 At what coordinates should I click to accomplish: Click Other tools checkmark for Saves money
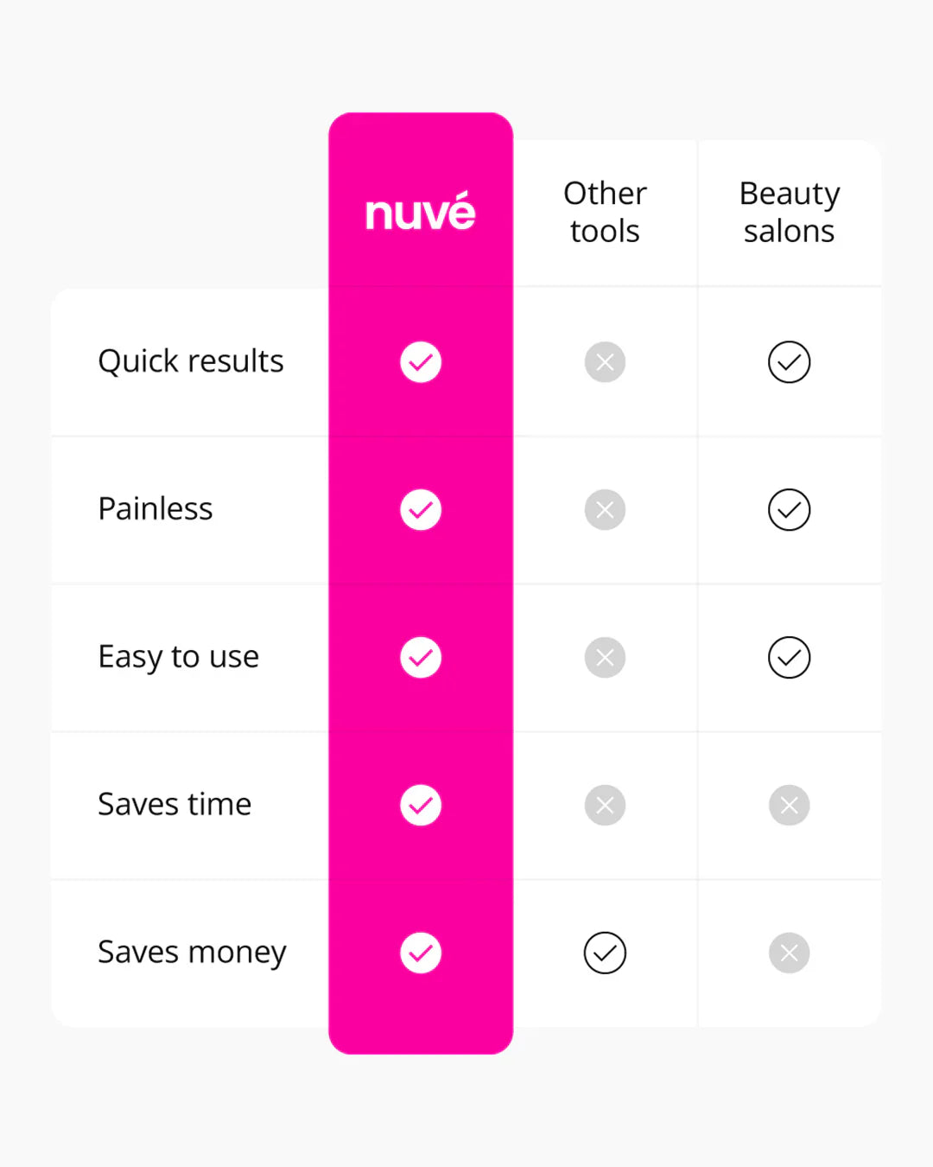tap(605, 953)
